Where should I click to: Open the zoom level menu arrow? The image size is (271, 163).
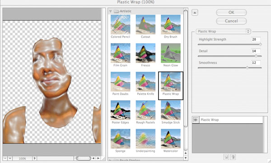(34, 158)
